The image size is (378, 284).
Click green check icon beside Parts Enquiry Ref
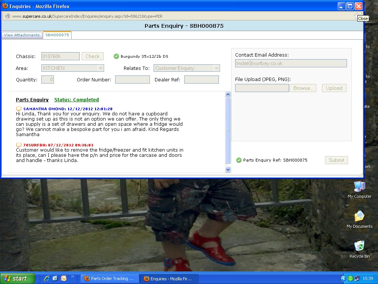click(x=239, y=160)
